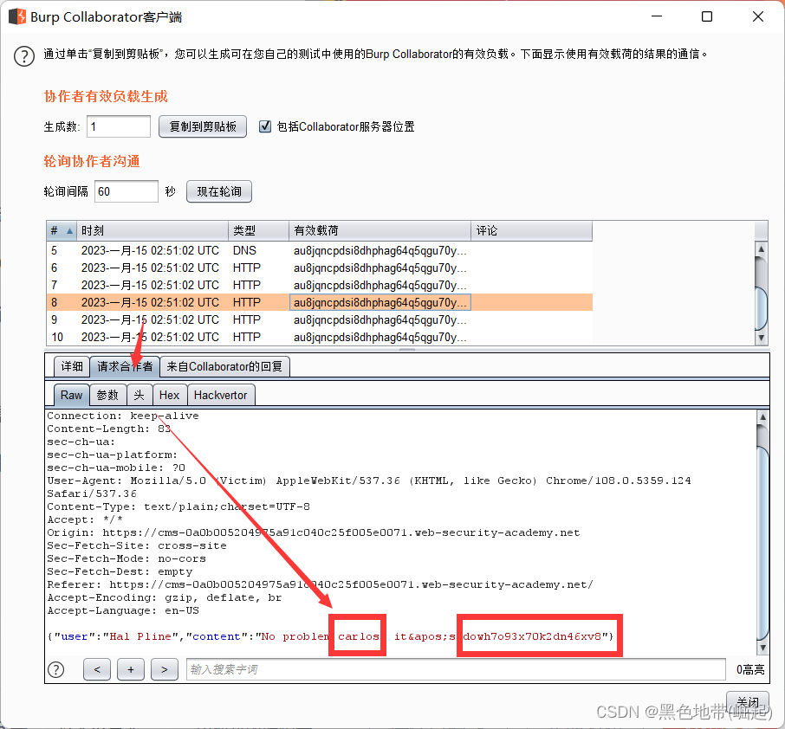Sort by the 有效载荷 column header
The height and width of the screenshot is (729, 785).
(x=380, y=230)
